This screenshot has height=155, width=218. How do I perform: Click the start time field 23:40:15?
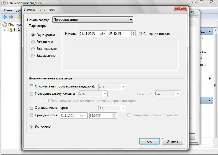[x=120, y=34]
